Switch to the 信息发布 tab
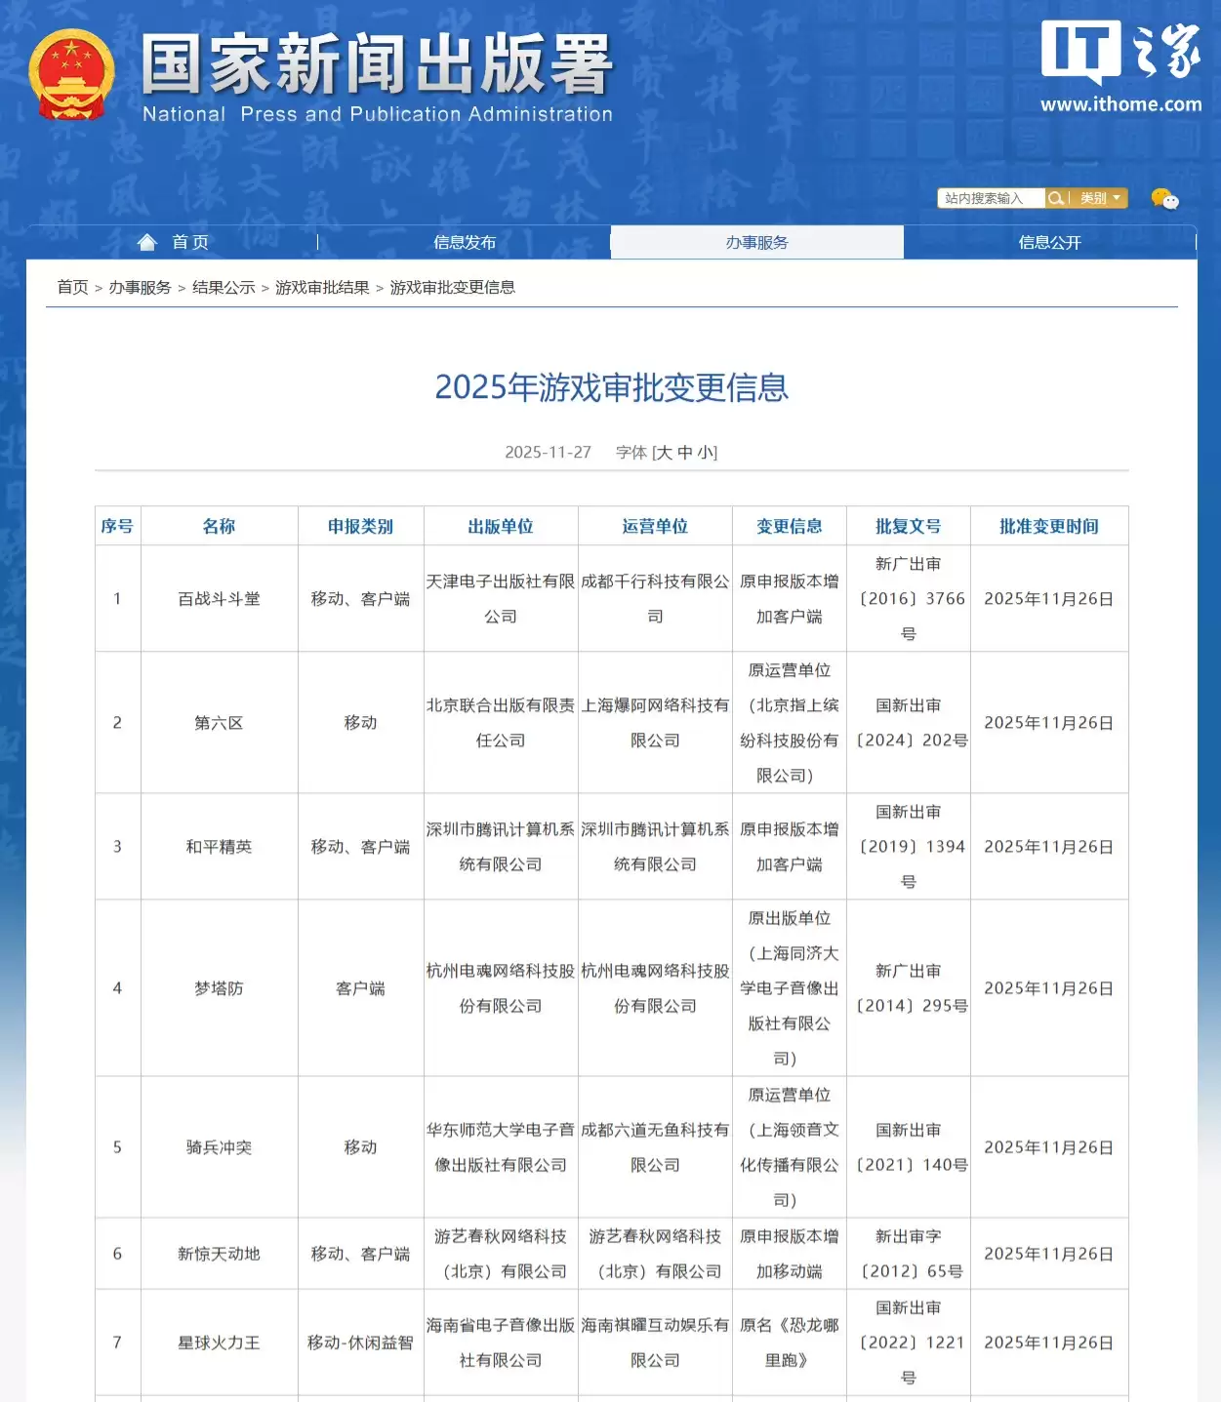Viewport: 1221px width, 1402px height. pos(467,242)
